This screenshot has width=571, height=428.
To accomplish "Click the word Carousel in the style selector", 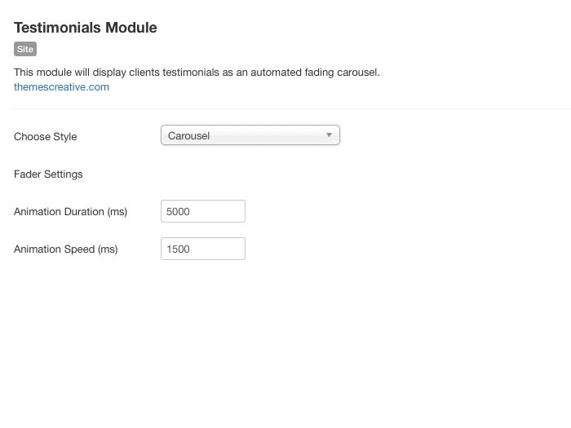I will [x=188, y=136].
